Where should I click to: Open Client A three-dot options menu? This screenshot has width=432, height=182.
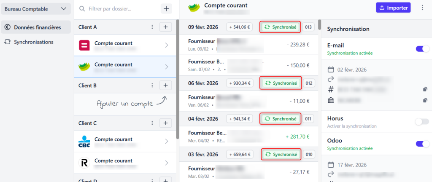[x=152, y=27]
